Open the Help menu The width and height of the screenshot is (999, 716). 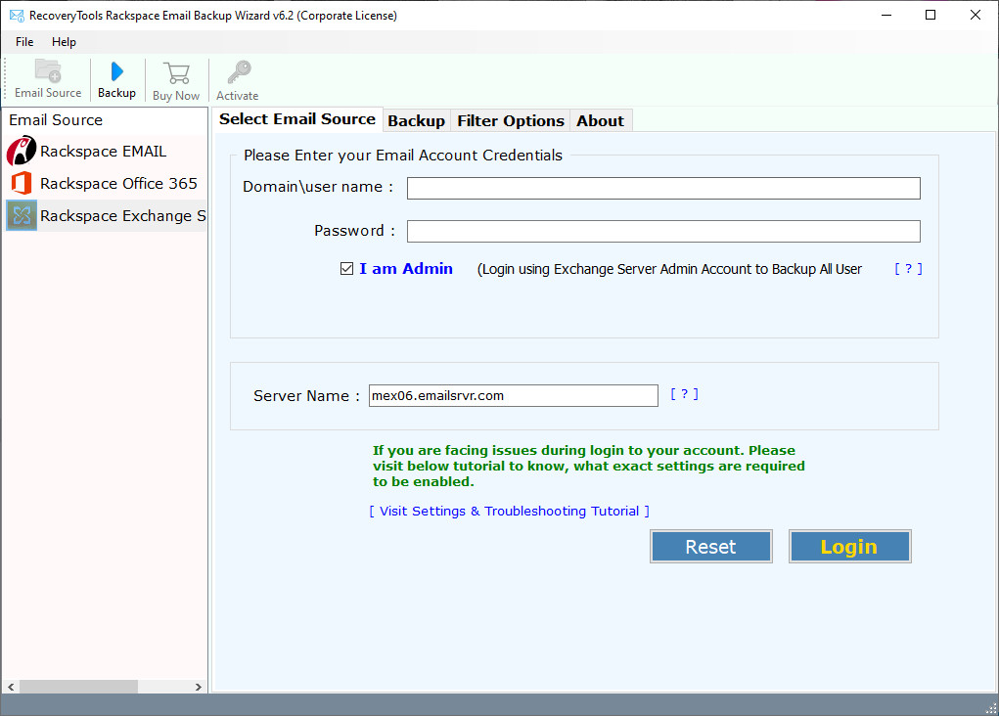[64, 42]
